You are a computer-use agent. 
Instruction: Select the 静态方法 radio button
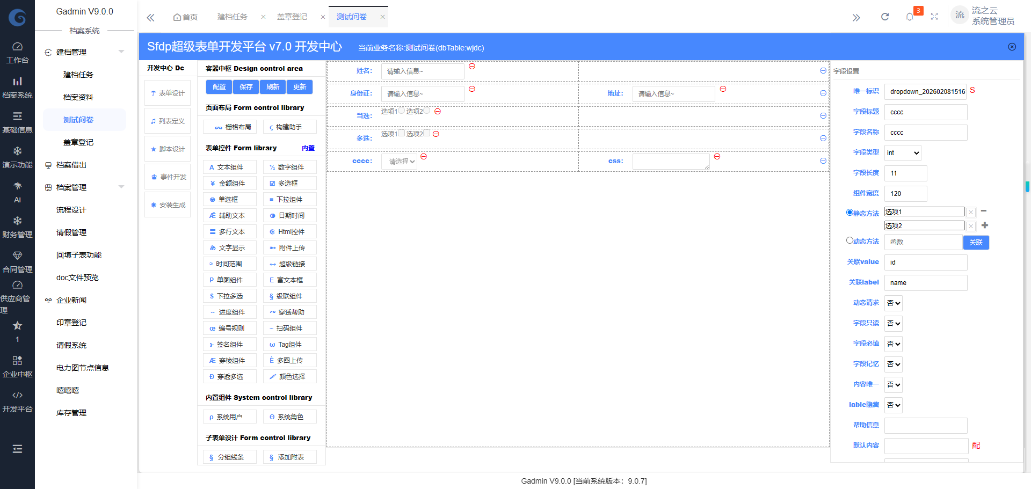pyautogui.click(x=850, y=213)
